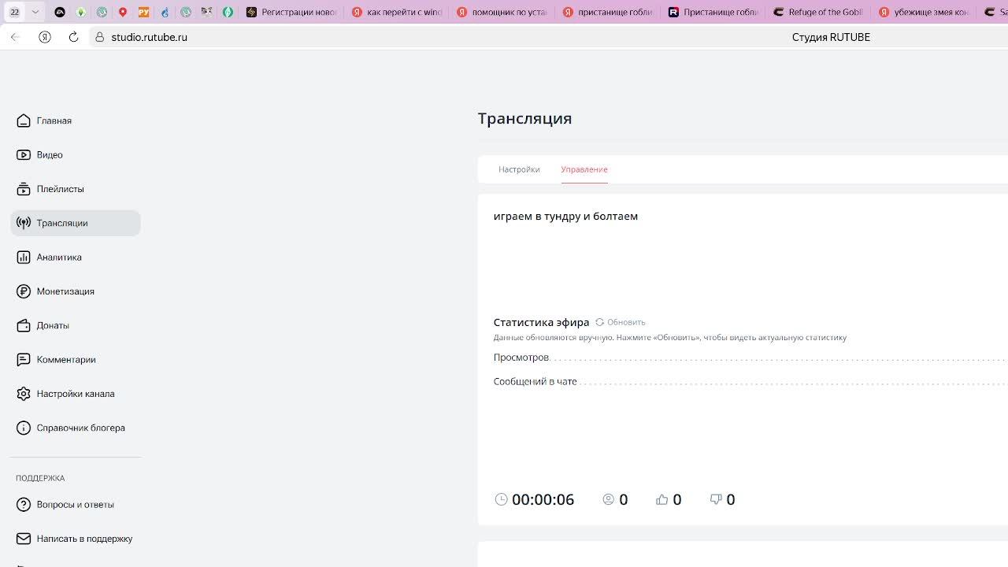Click the thumbs-up likes icon
The image size is (1008, 567).
pos(661,499)
